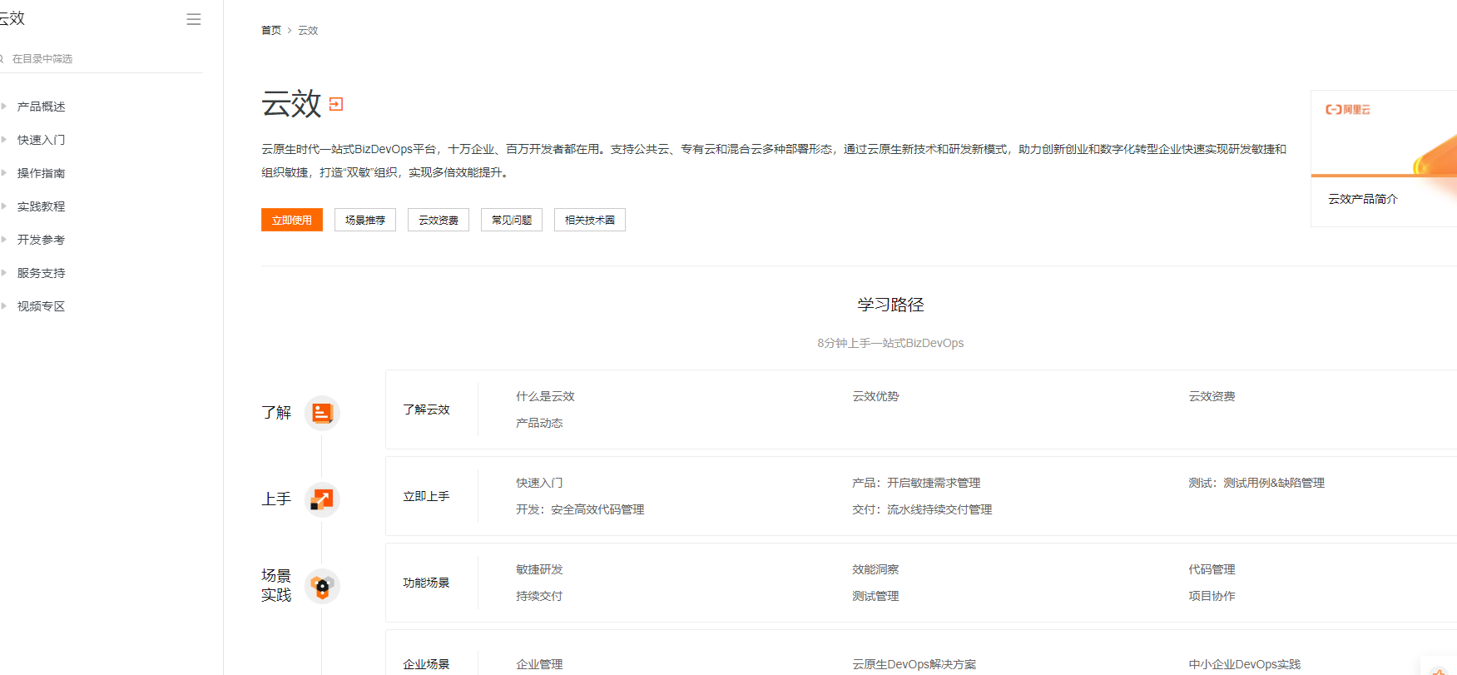
Task: Click the 立即上手 row heading
Action: point(426,496)
